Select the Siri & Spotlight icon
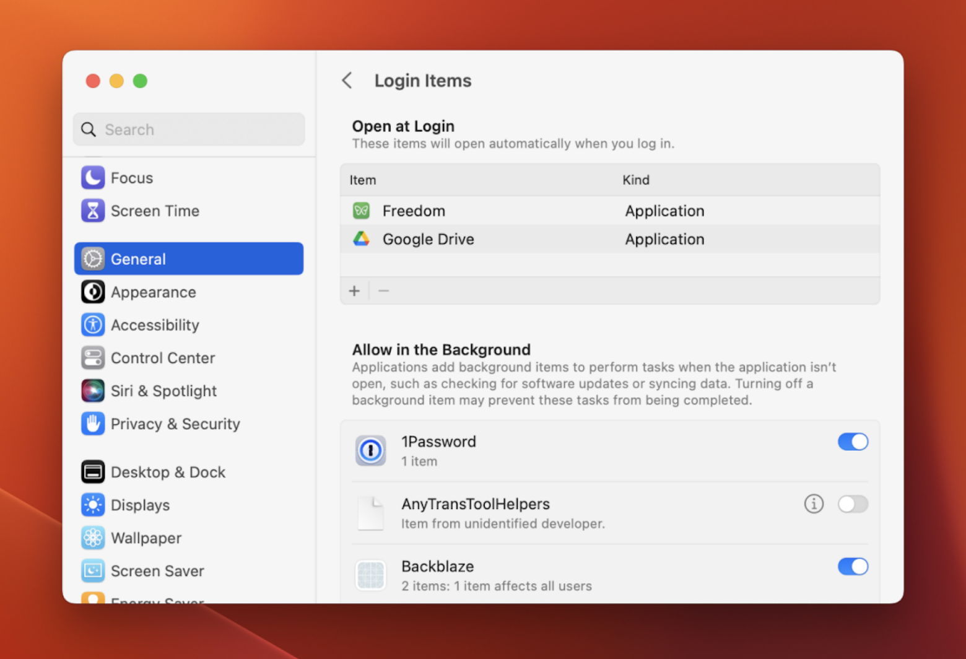This screenshot has width=966, height=659. [92, 391]
